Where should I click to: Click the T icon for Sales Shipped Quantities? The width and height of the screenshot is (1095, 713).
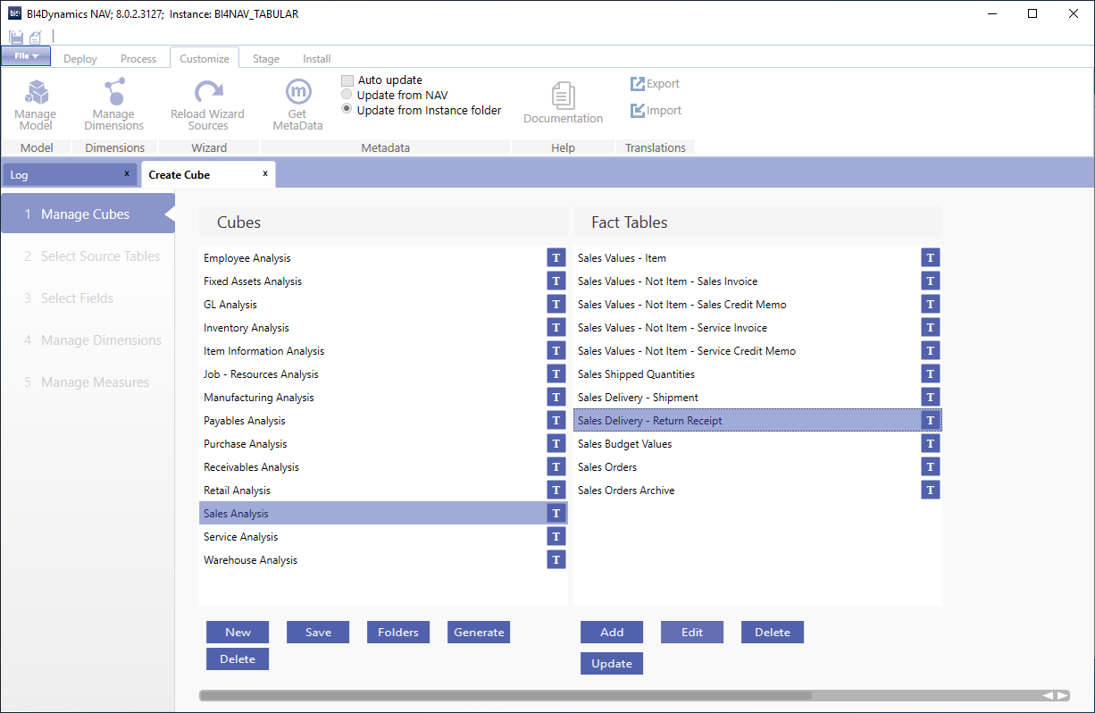(931, 374)
